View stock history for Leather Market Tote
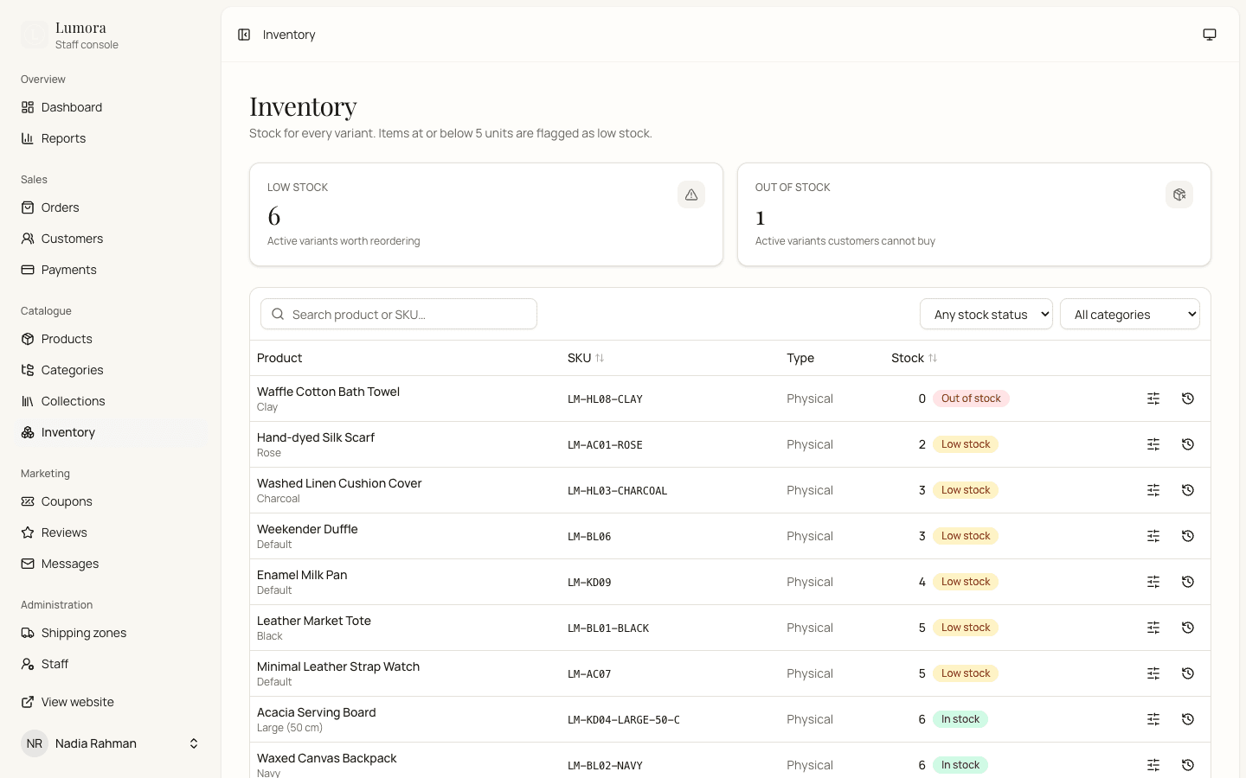Viewport: 1246px width, 778px height. point(1188,628)
